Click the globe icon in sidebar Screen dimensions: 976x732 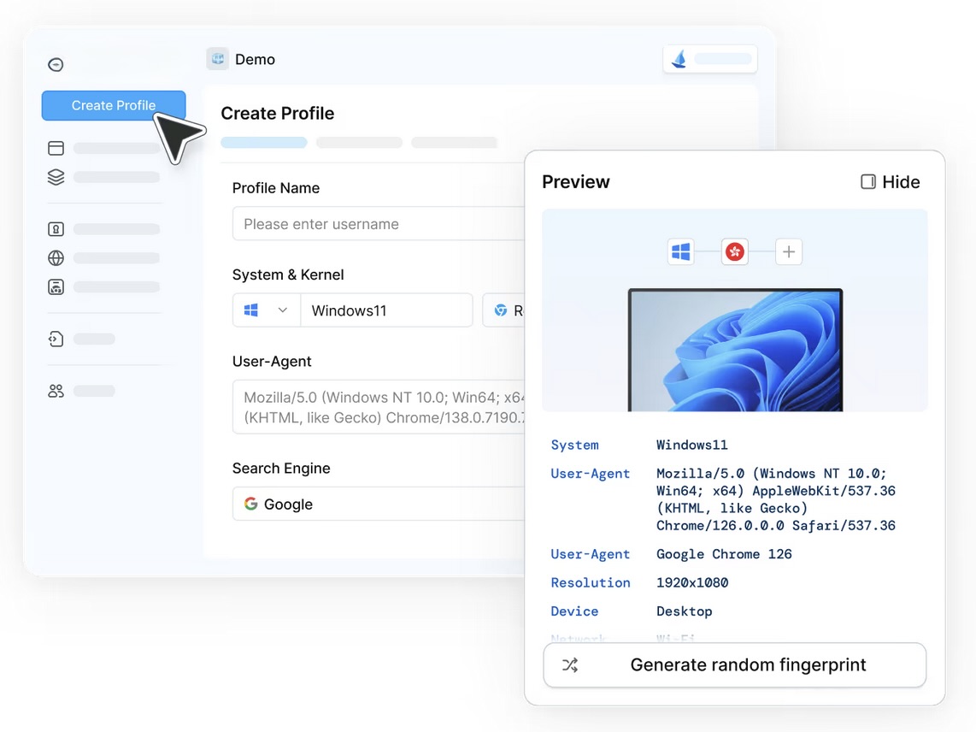[x=56, y=258]
